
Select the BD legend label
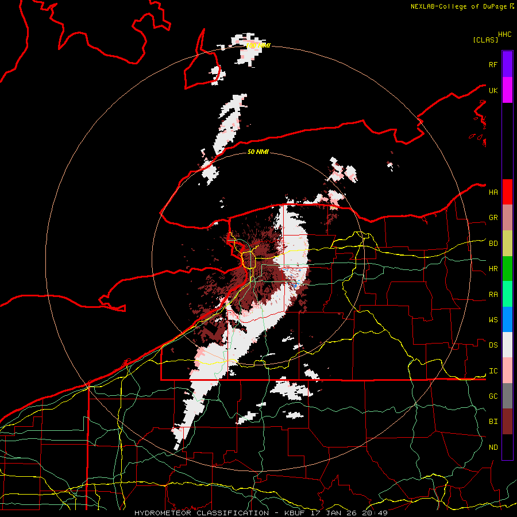493,244
